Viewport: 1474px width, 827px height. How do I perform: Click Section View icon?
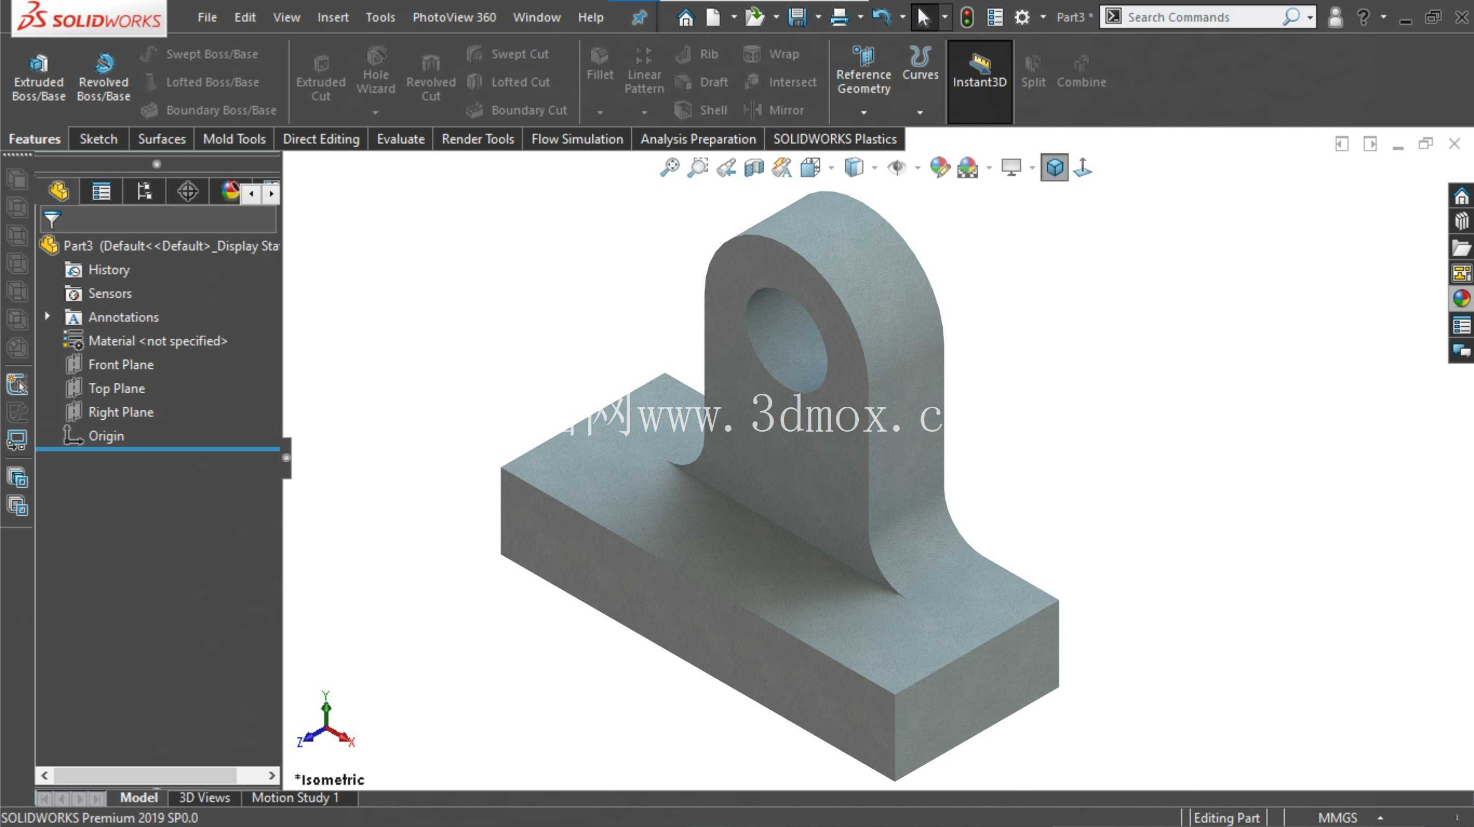[x=754, y=168]
